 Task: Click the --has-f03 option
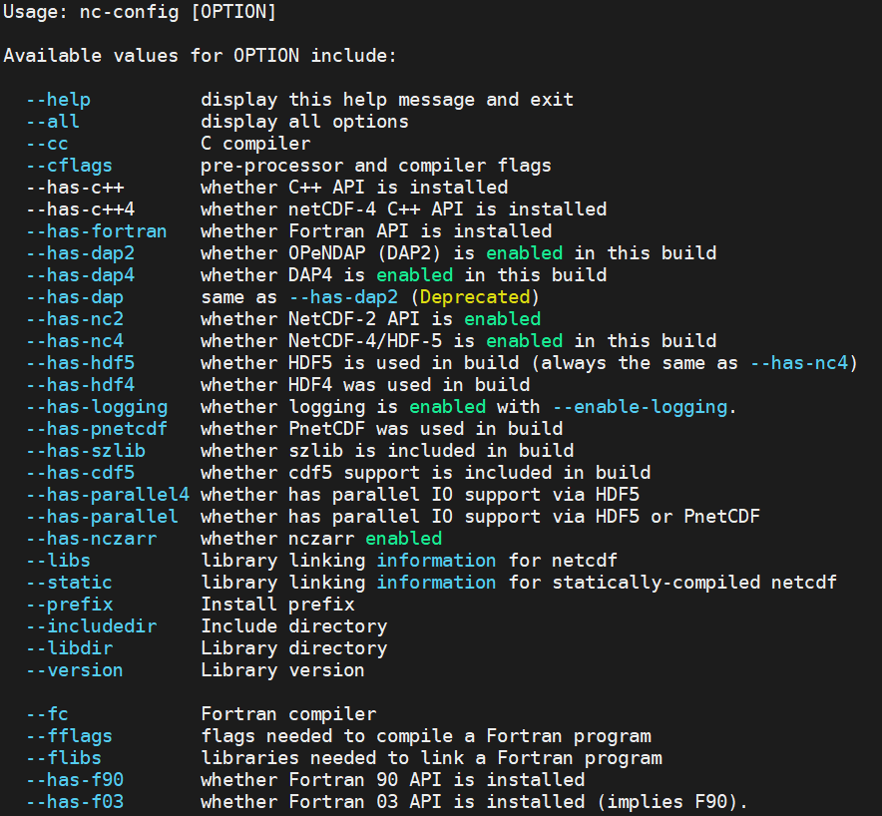(x=75, y=801)
